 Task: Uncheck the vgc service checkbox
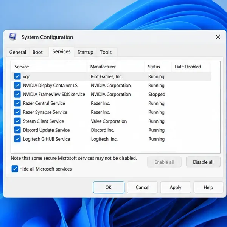[17, 76]
